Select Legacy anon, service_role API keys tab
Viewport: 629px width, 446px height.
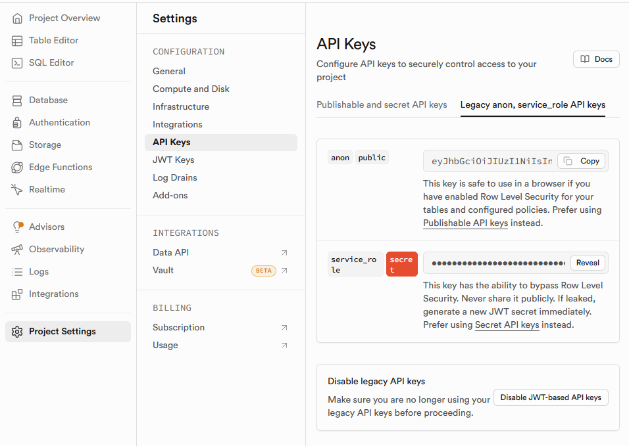[533, 104]
